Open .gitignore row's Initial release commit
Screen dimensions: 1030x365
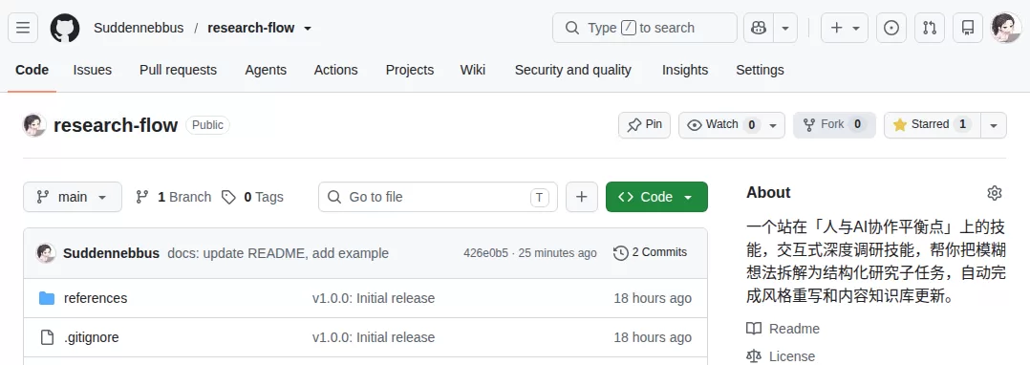[x=373, y=337]
